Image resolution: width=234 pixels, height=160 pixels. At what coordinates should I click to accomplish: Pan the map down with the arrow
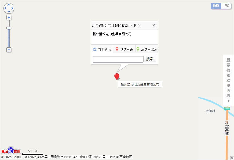[9, 12]
